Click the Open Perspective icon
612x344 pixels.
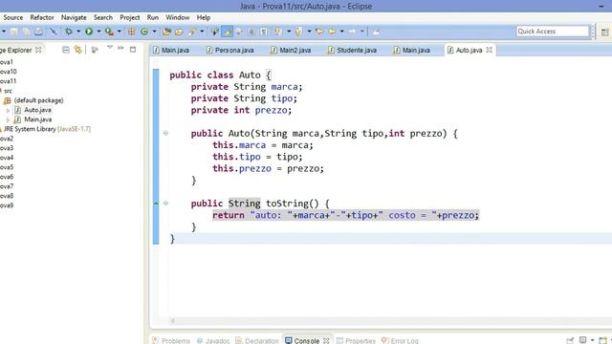pyautogui.click(x=604, y=32)
